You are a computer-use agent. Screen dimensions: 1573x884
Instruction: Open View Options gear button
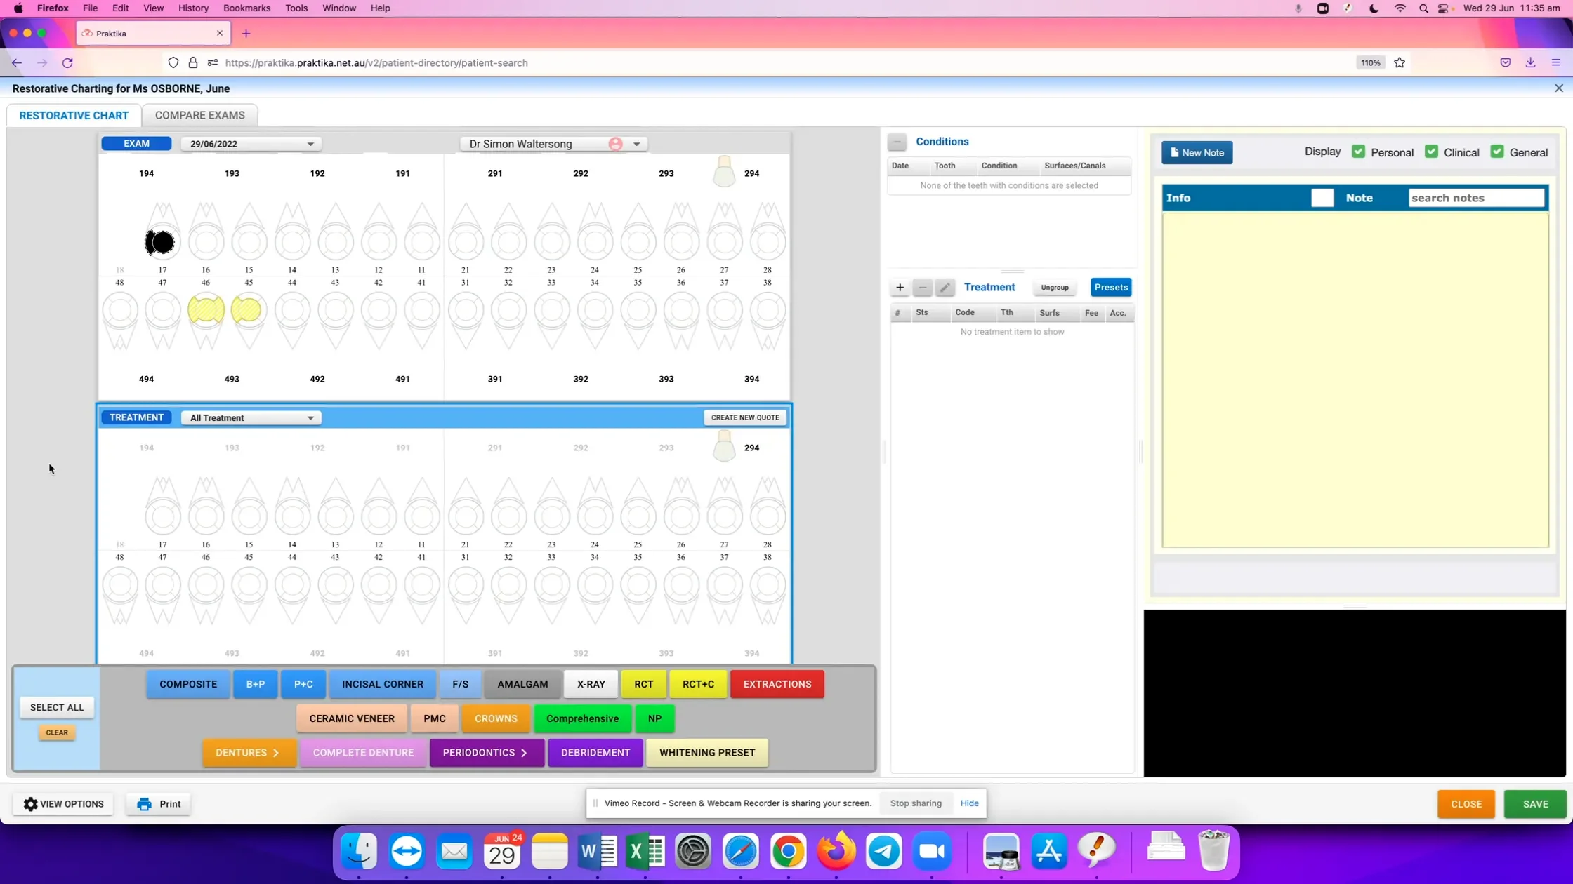tap(63, 804)
